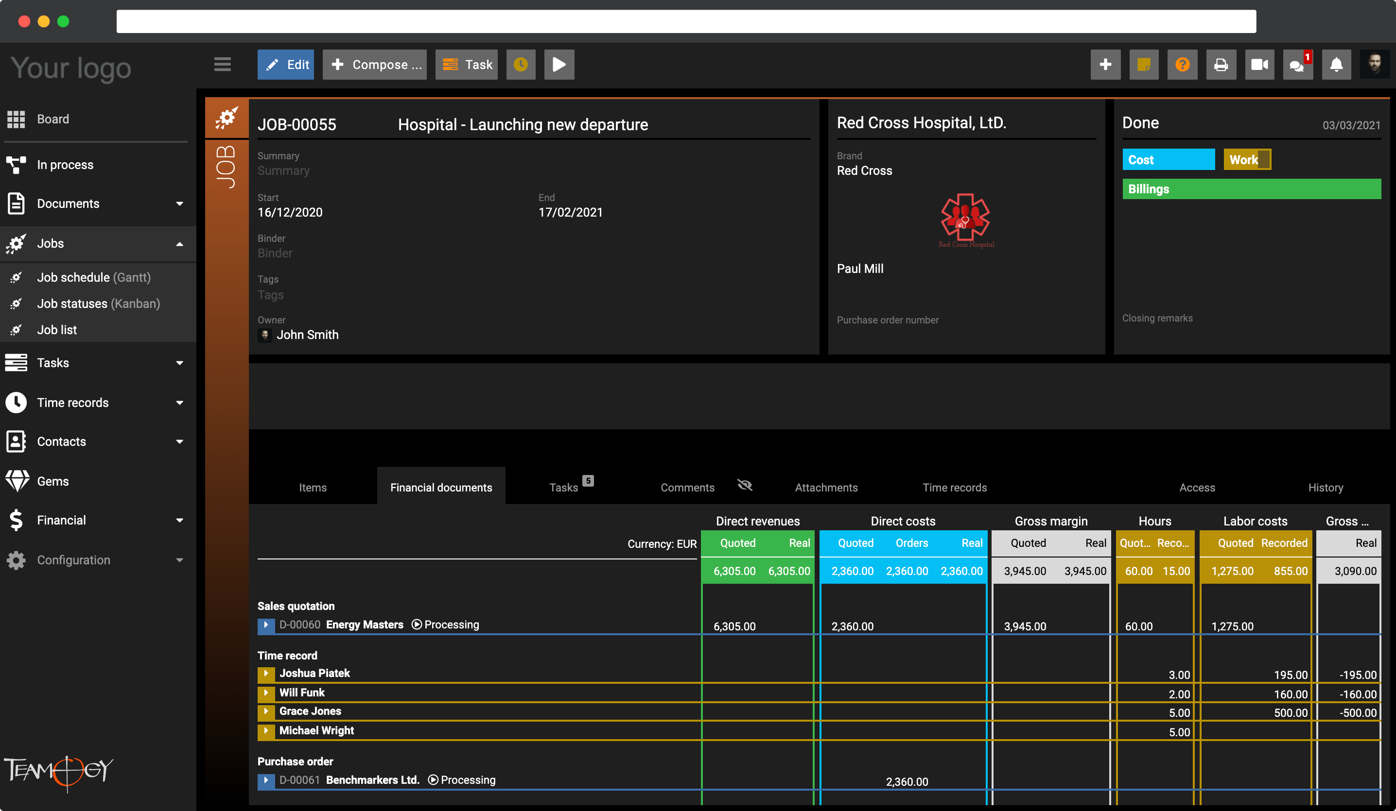This screenshot has width=1396, height=811.
Task: Expand D-00061 Benchmarkers purchase order row
Action: point(266,780)
